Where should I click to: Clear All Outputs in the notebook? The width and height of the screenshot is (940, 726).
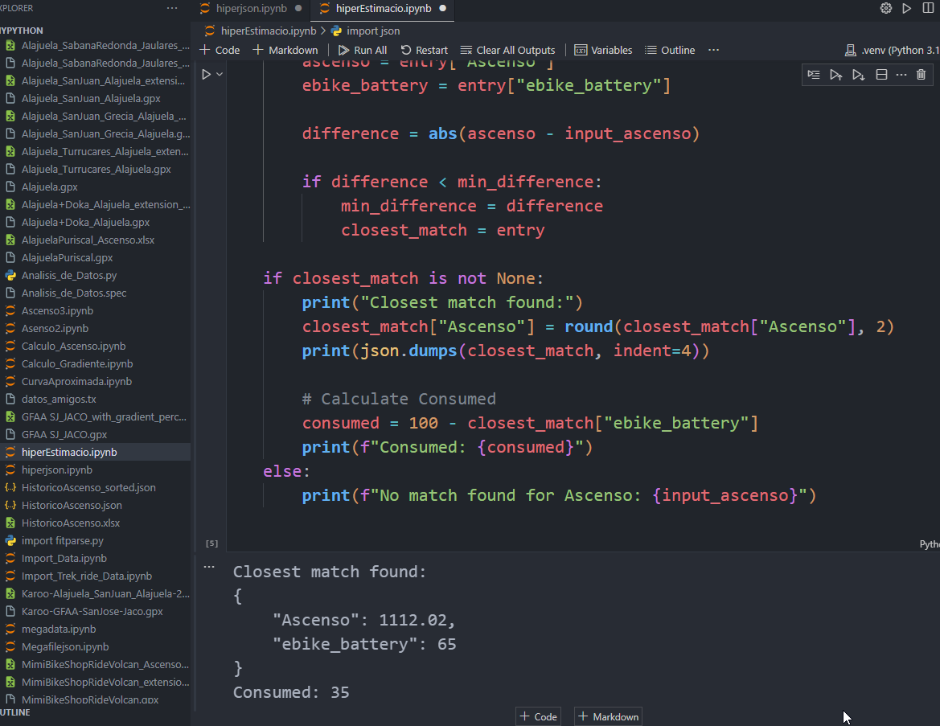pyautogui.click(x=507, y=50)
